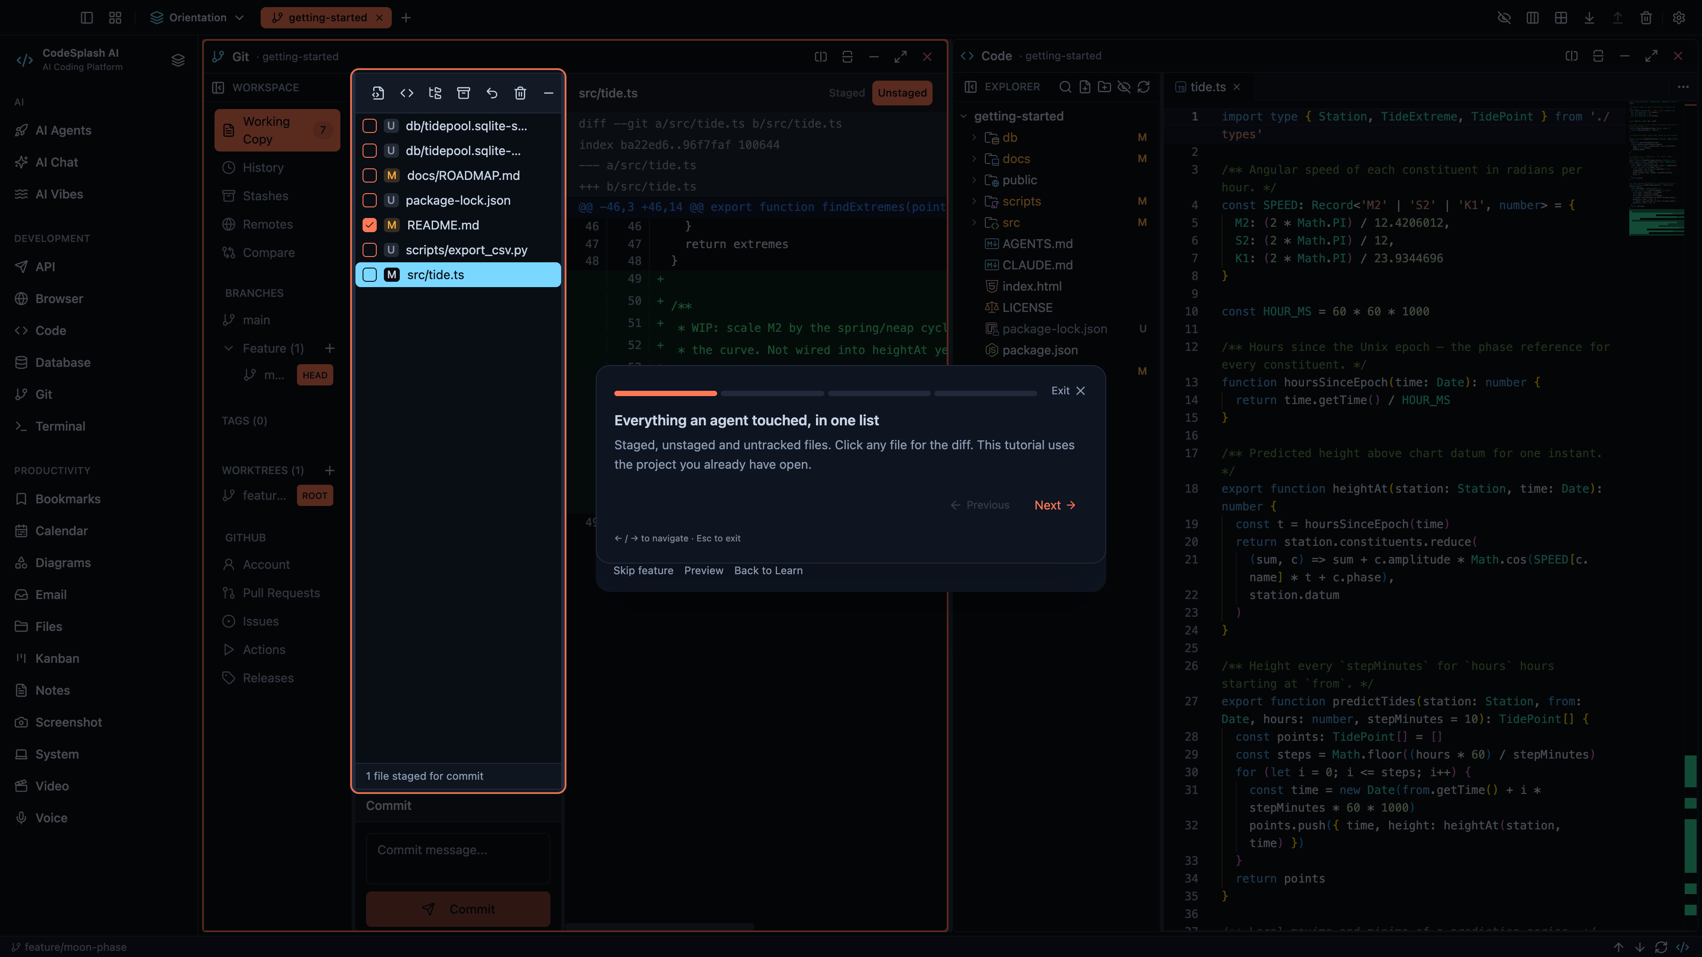Click Skip feature in tutorial dialog
This screenshot has width=1702, height=957.
(643, 571)
